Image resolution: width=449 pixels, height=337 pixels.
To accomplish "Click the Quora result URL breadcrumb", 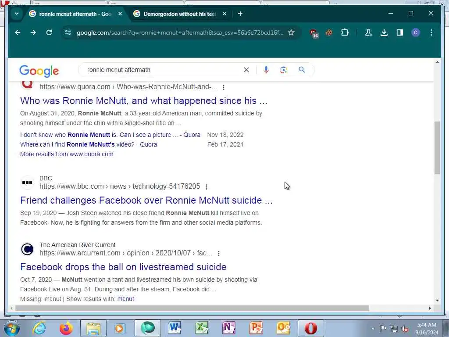I will (128, 87).
